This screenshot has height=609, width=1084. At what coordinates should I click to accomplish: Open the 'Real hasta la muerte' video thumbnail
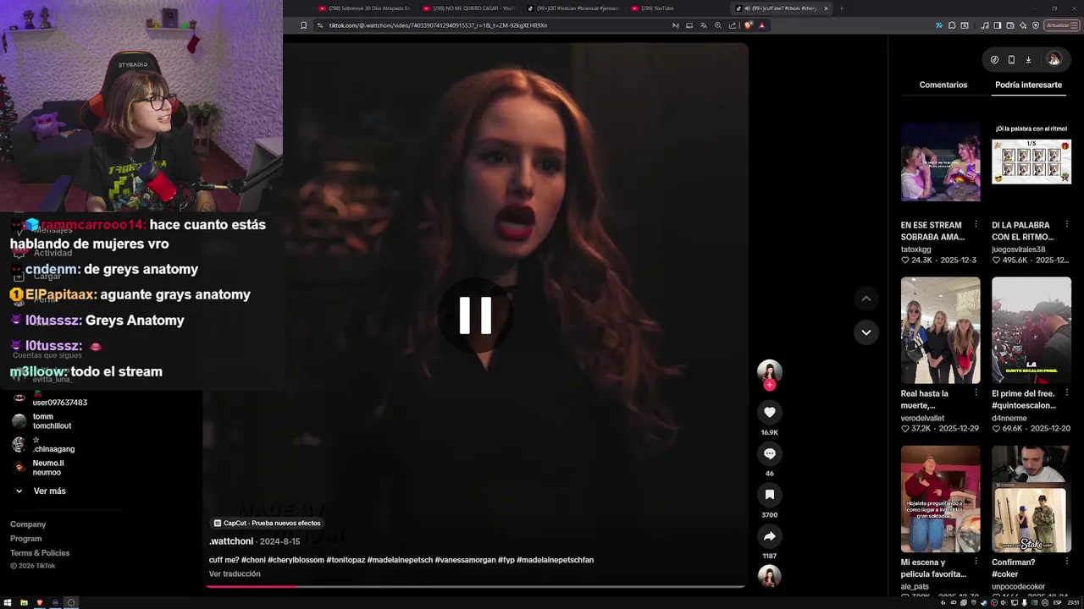(x=940, y=330)
